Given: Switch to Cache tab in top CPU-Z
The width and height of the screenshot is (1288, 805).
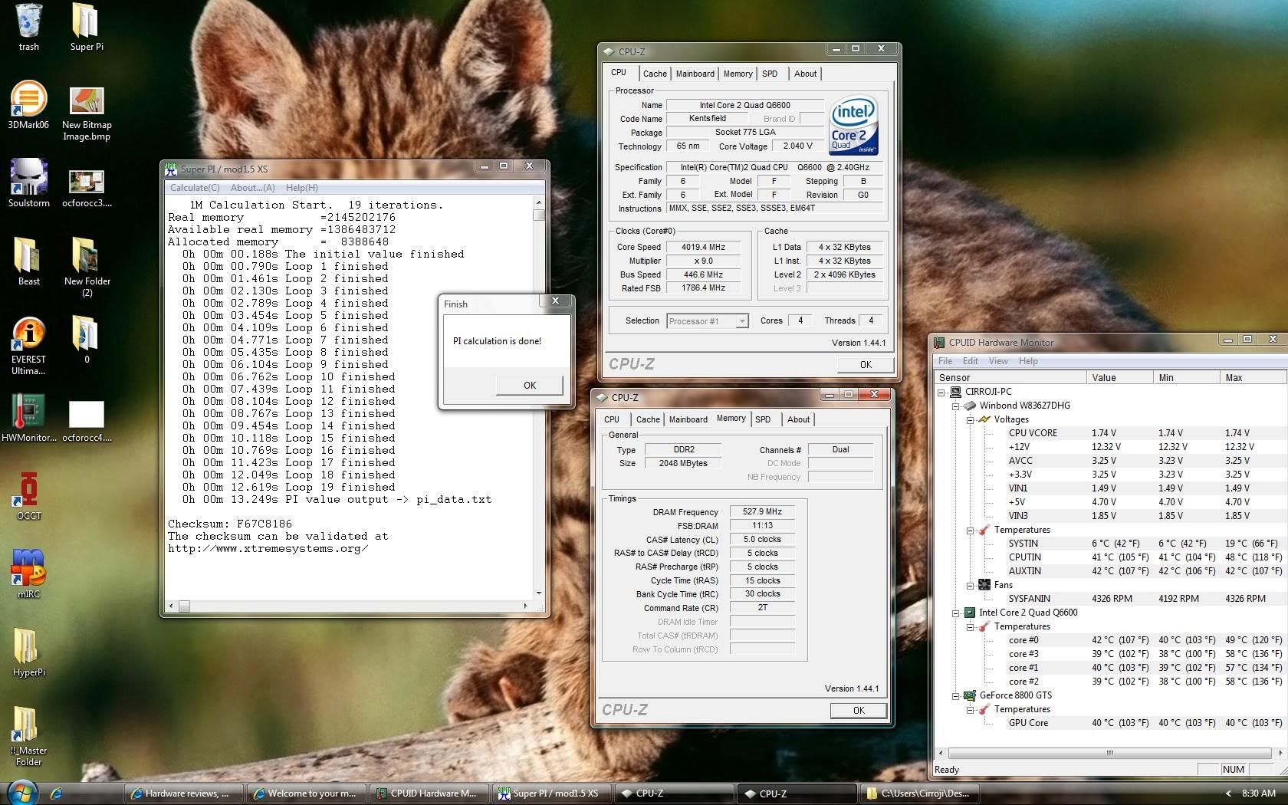Looking at the screenshot, I should pyautogui.click(x=655, y=74).
